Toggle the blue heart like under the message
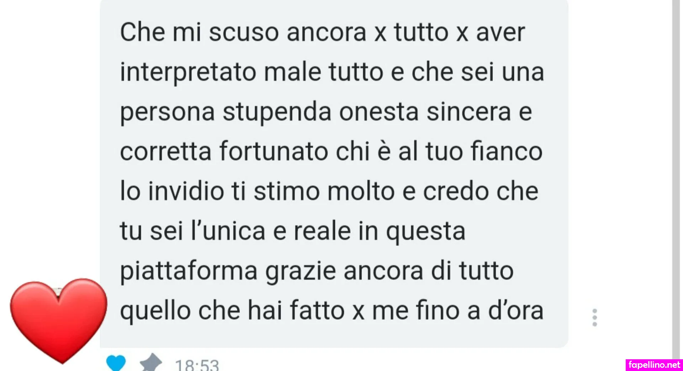 (116, 363)
